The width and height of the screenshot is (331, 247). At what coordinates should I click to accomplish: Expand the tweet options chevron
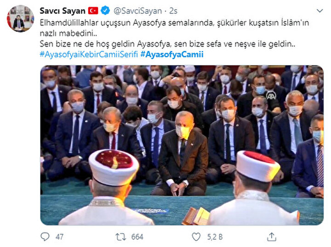click(x=320, y=11)
